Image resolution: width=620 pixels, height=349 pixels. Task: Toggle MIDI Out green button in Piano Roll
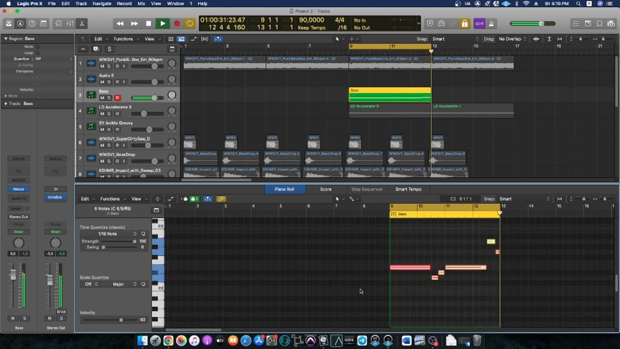[x=195, y=199]
